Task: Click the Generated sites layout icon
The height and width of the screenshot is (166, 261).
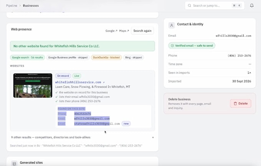Action: [14, 164]
